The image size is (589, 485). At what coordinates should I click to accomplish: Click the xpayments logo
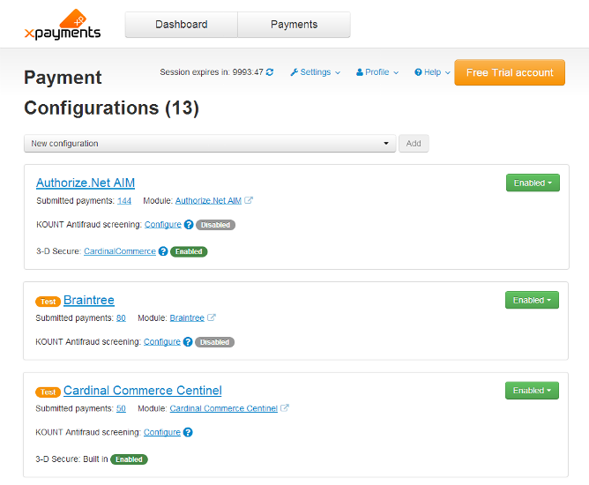(x=63, y=25)
